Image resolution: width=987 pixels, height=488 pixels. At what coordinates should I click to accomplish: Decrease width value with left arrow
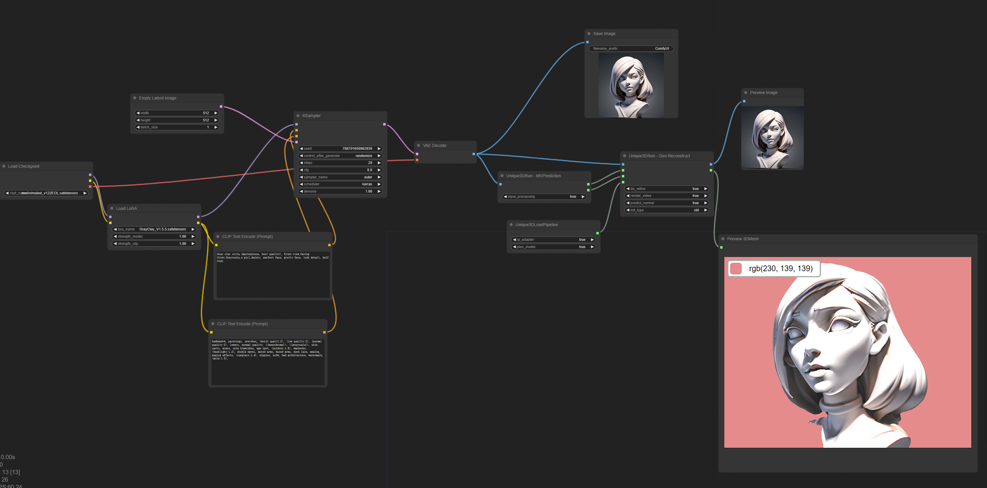138,113
